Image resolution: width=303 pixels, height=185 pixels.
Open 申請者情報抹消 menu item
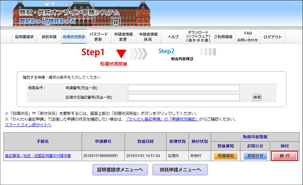pyautogui.click(x=148, y=36)
